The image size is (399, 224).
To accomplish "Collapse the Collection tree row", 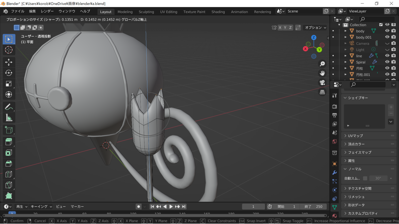I will click(339, 25).
